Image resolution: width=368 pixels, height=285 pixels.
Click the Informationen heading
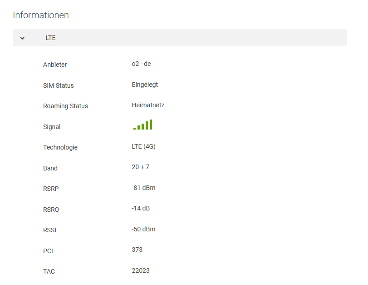pos(41,15)
